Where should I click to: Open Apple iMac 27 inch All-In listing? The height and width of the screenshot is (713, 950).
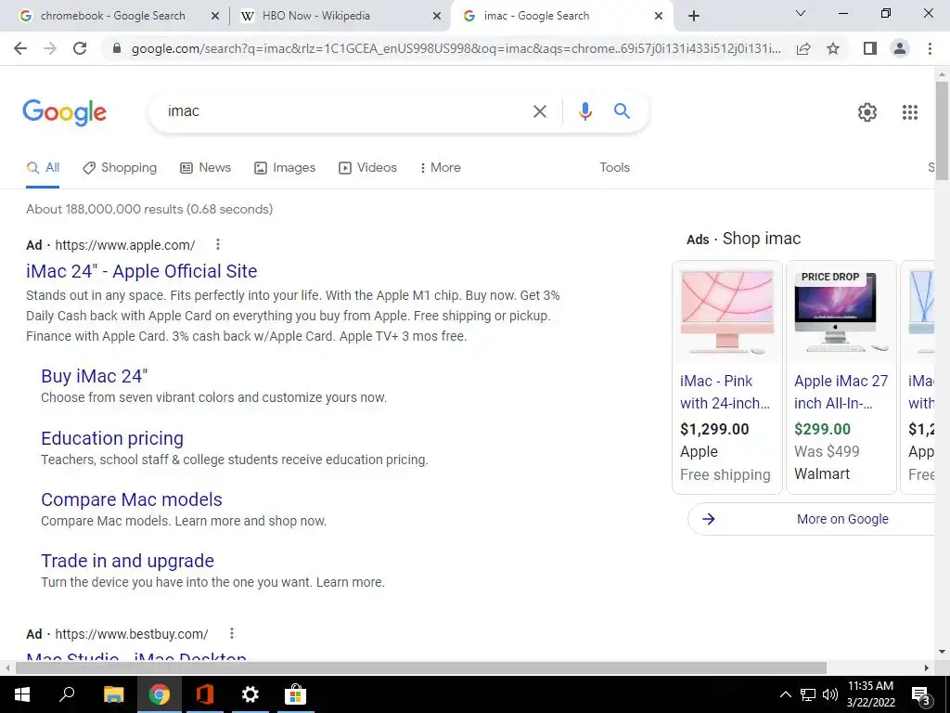coord(841,393)
